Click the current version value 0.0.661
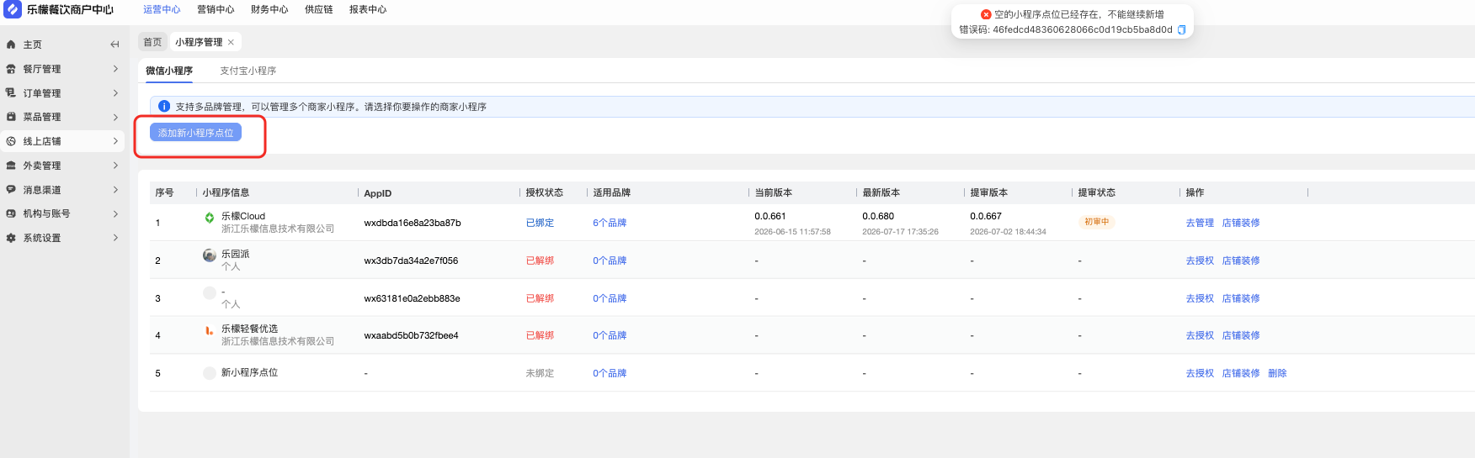The image size is (1475, 458). pyautogui.click(x=770, y=216)
